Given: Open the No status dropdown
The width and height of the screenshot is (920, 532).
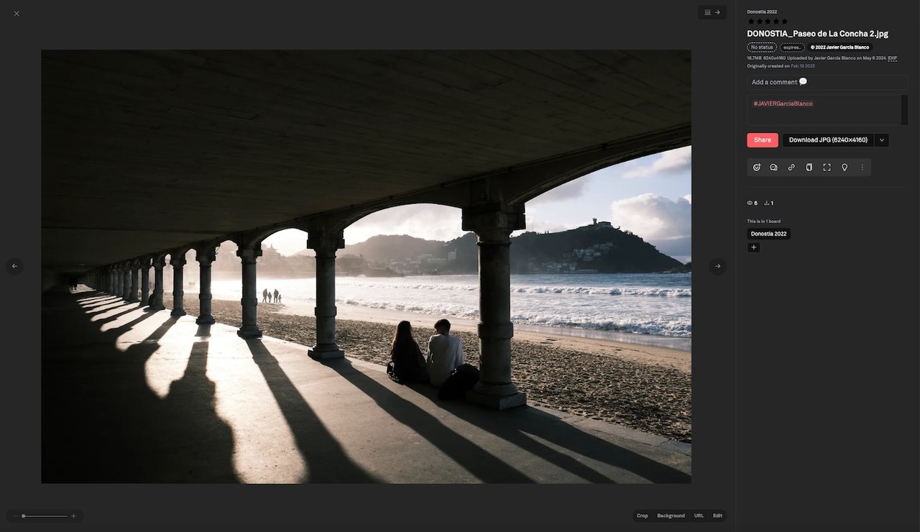Looking at the screenshot, I should pos(762,47).
